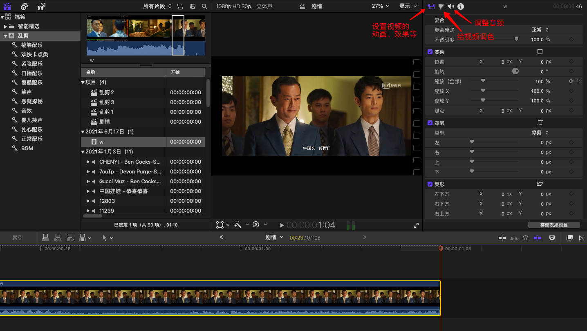
Task: Open the browser search magnifier
Action: tap(204, 6)
